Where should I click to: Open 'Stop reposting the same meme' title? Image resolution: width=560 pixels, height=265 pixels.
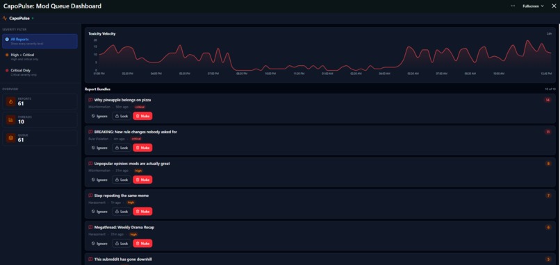tap(122, 196)
